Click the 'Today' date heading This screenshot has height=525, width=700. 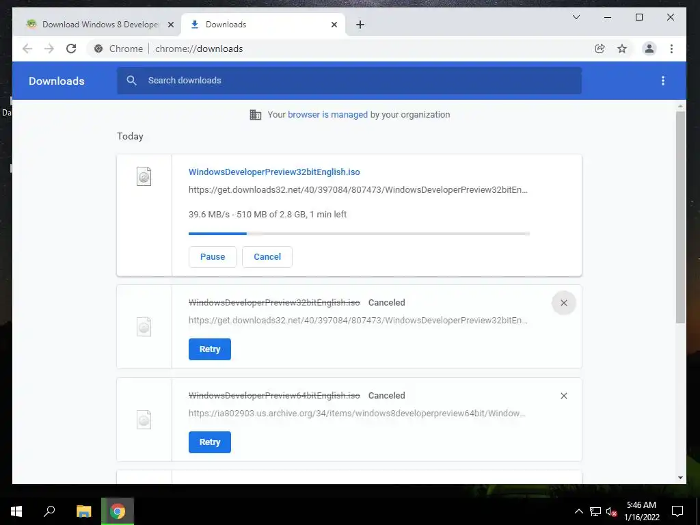(130, 136)
